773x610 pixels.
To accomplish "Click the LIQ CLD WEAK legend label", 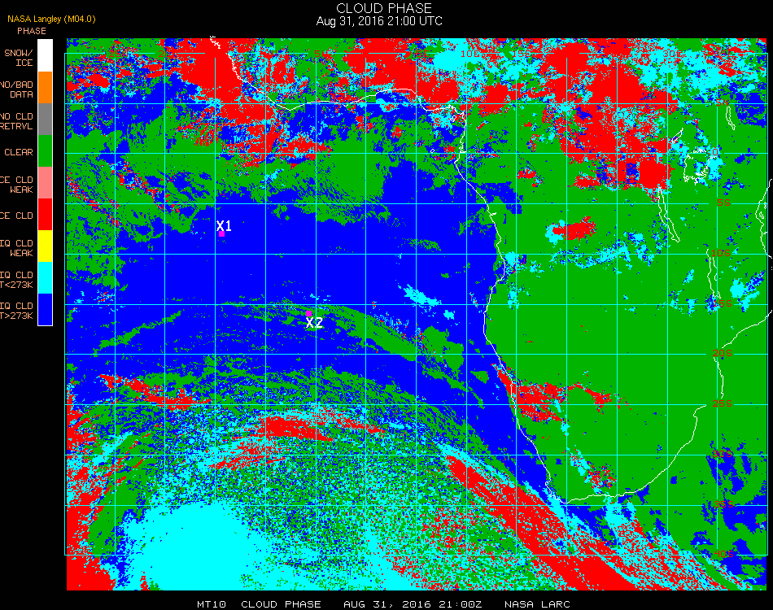I will point(16,248).
